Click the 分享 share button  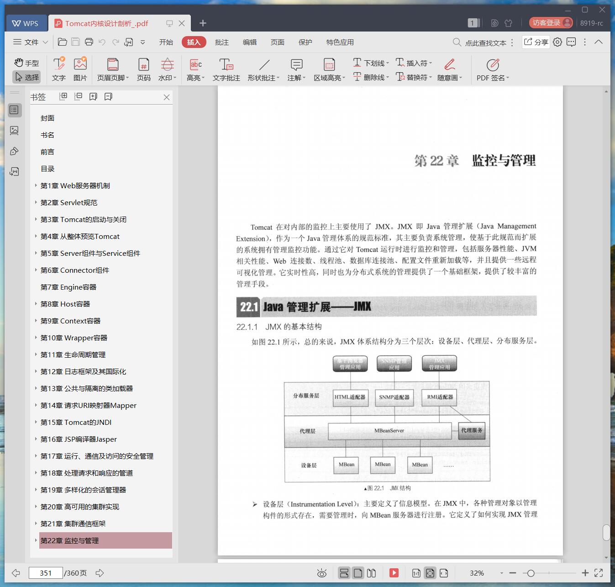click(x=536, y=42)
